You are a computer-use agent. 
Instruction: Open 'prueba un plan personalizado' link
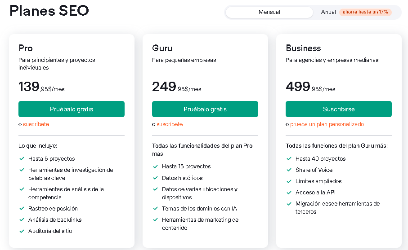click(x=327, y=124)
